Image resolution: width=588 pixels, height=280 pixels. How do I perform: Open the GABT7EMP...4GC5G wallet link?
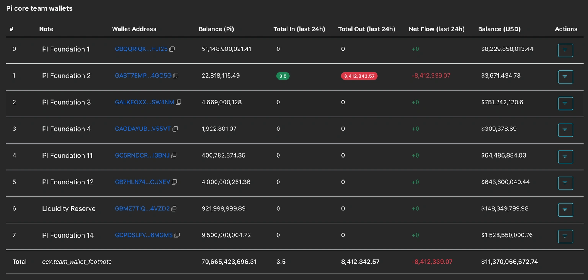coord(142,76)
